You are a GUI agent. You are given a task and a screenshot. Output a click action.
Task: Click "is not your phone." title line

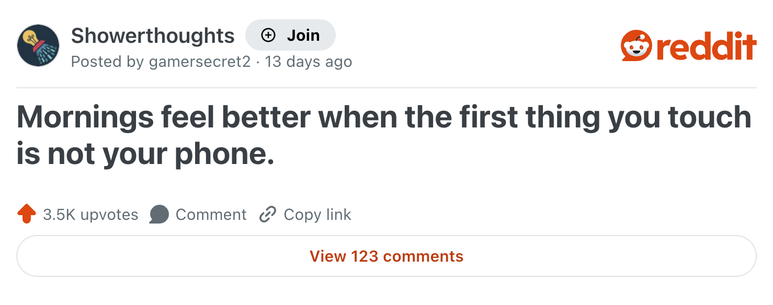pyautogui.click(x=145, y=155)
